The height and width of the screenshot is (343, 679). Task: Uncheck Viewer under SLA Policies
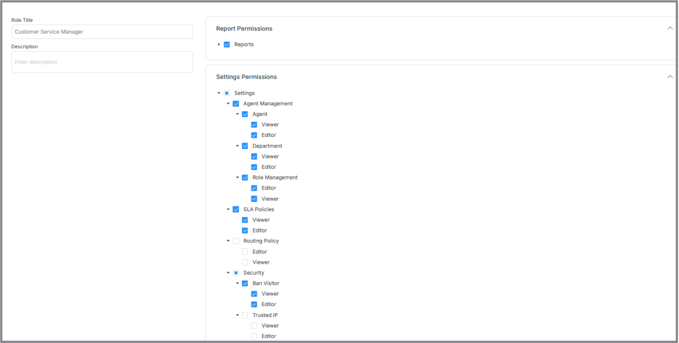tap(245, 220)
